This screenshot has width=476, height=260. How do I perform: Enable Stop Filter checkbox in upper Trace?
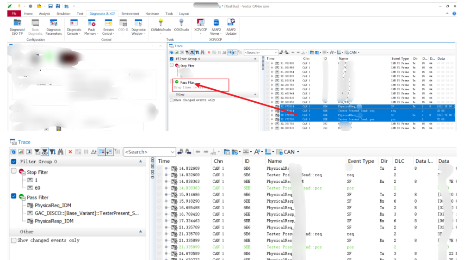coord(172,65)
